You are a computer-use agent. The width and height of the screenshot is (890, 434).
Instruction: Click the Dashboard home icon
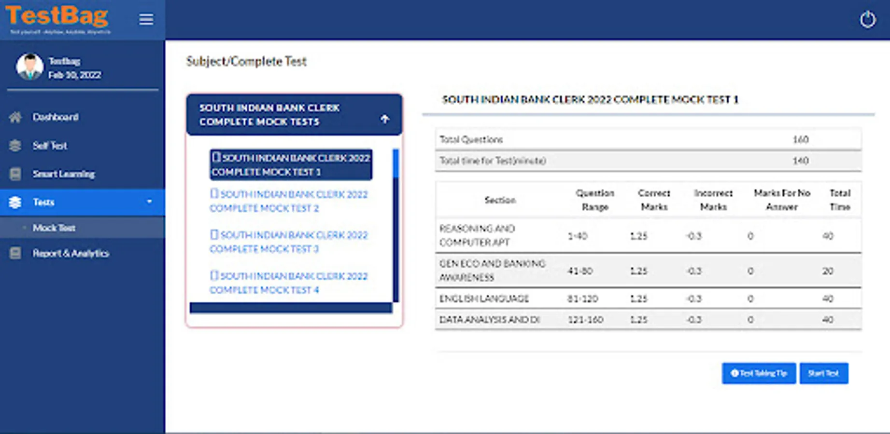point(15,117)
